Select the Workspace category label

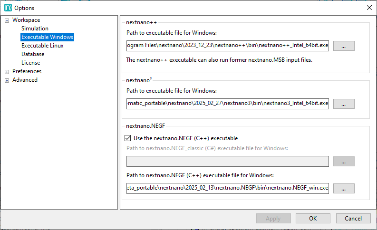(26, 20)
